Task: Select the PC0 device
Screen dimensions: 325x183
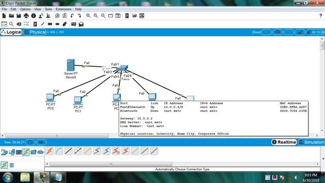Action: (50, 98)
